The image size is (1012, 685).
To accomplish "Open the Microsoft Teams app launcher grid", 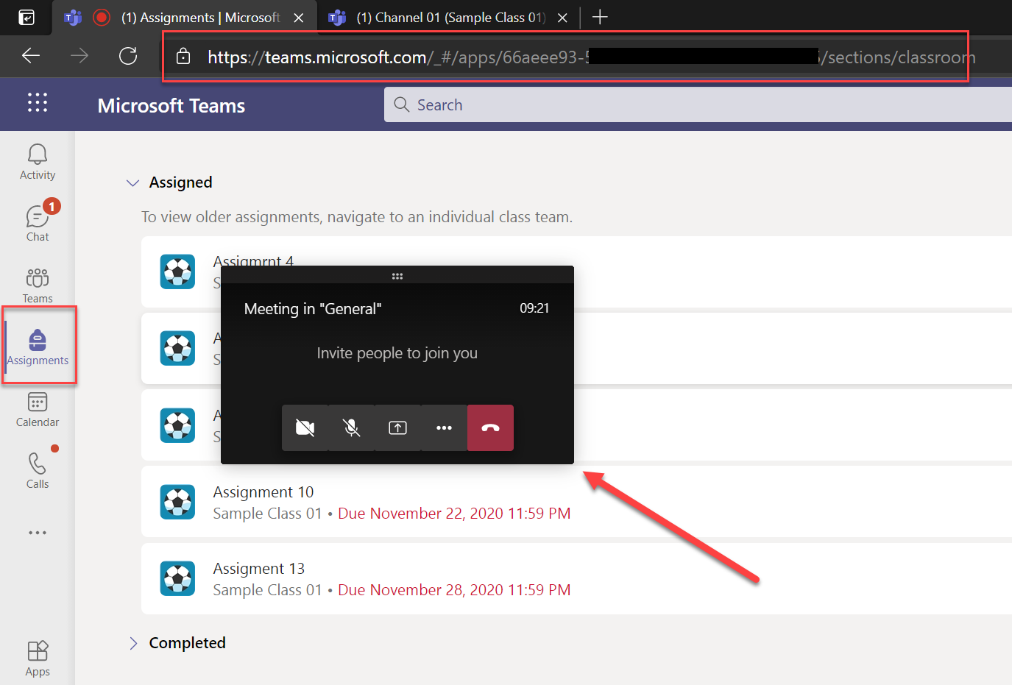I will pyautogui.click(x=38, y=102).
